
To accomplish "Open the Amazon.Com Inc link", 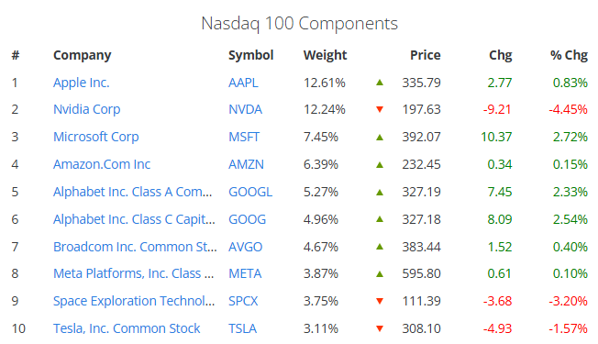I will [102, 164].
